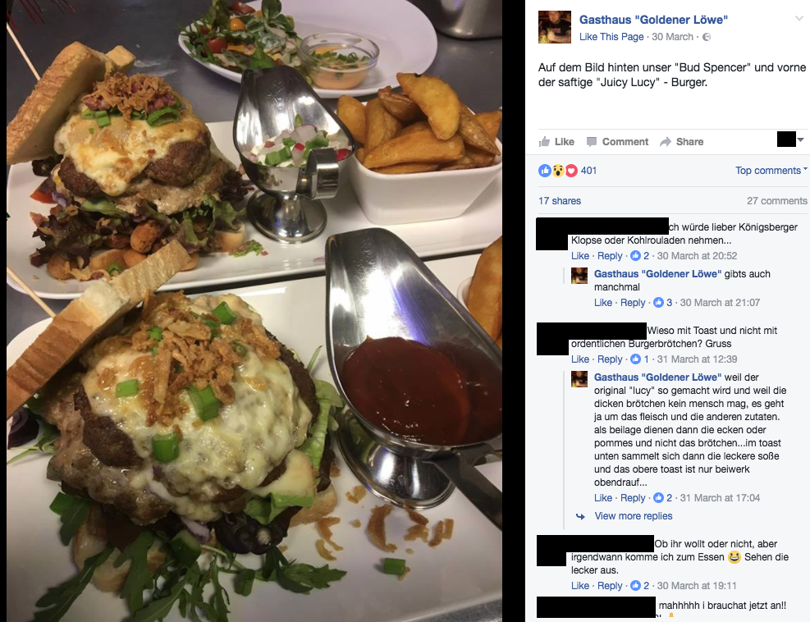Click the like count icon on Königsberger Klopse comment
Viewport: 810px width, 622px height.
pos(636,256)
